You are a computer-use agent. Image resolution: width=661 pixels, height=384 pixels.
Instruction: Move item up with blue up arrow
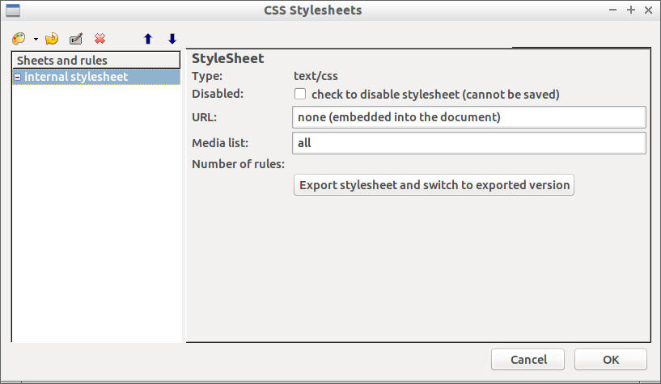click(x=147, y=39)
